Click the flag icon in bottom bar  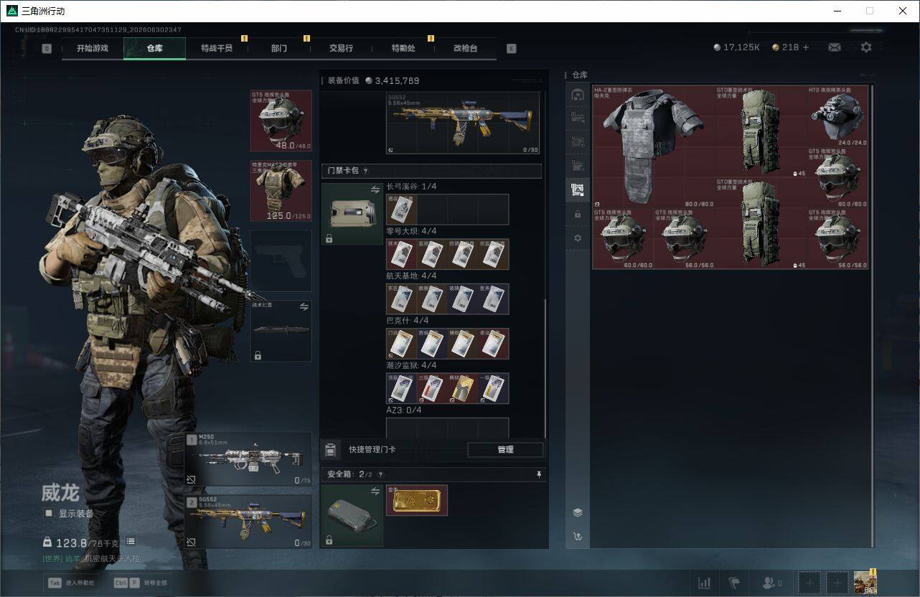tap(734, 583)
